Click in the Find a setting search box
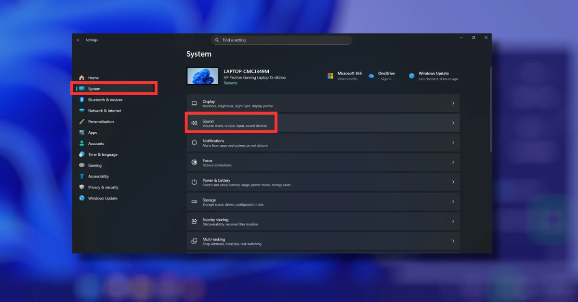Viewport: 578px width, 302px height. tap(282, 40)
